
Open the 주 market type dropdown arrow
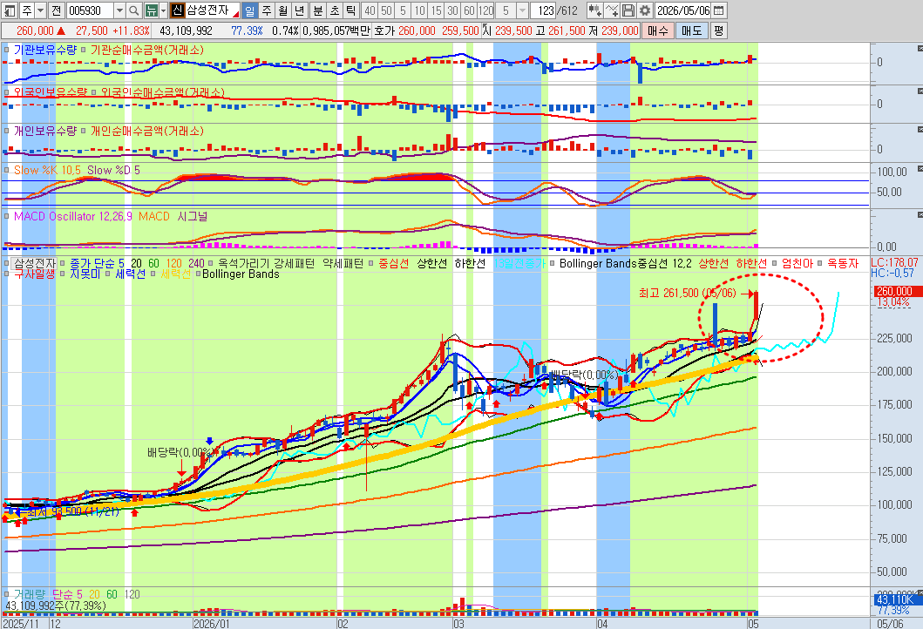click(41, 10)
